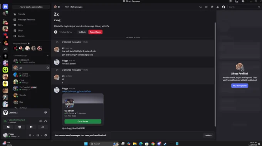Image resolution: width=262 pixels, height=146 pixels.
Task: Open the activities grid icon
Action: (31, 127)
